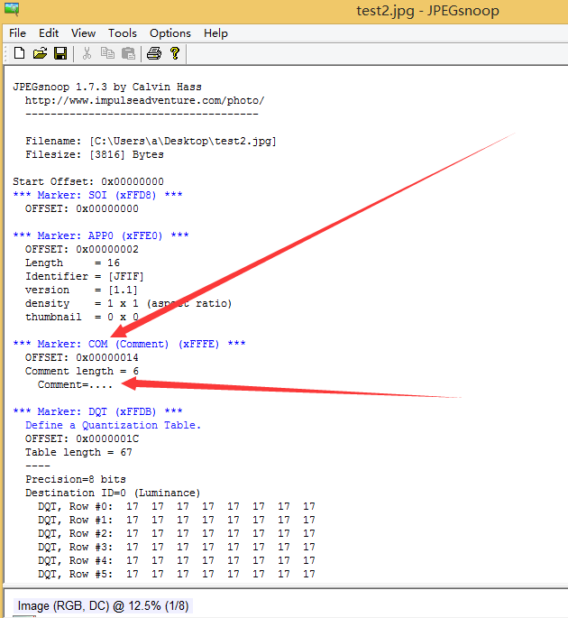The width and height of the screenshot is (568, 618).
Task: Click the Filename path line in log
Action: click(x=151, y=141)
